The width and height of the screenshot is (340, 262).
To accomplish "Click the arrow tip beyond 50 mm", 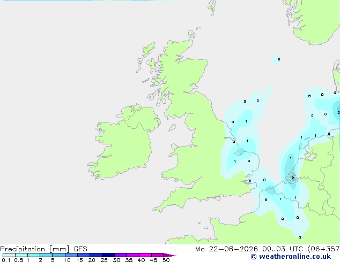I will [170, 255].
